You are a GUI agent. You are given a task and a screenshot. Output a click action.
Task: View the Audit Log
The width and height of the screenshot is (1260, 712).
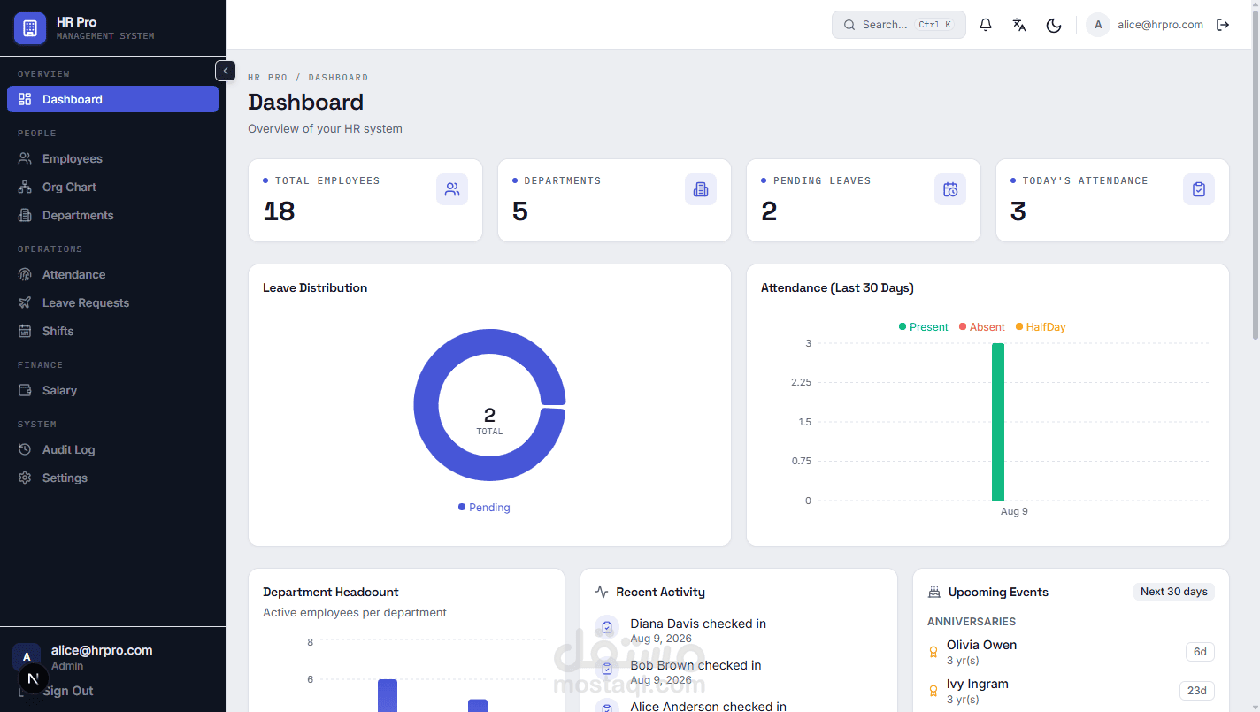tap(112, 449)
